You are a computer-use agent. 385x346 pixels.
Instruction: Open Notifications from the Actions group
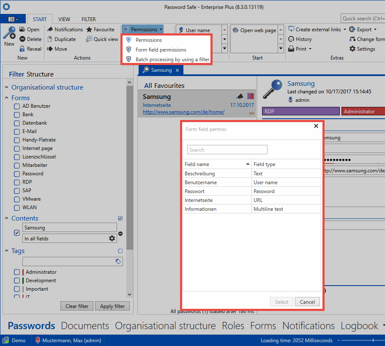pyautogui.click(x=65, y=30)
